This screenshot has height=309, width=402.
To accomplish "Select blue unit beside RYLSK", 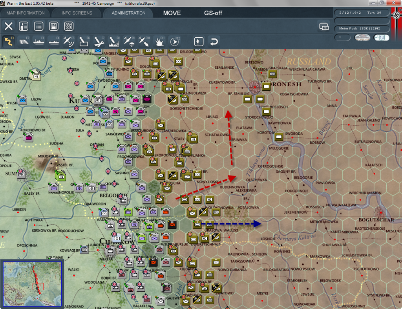I will pos(22,100).
